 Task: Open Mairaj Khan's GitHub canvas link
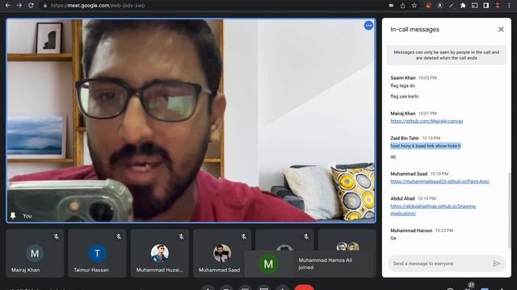427,121
